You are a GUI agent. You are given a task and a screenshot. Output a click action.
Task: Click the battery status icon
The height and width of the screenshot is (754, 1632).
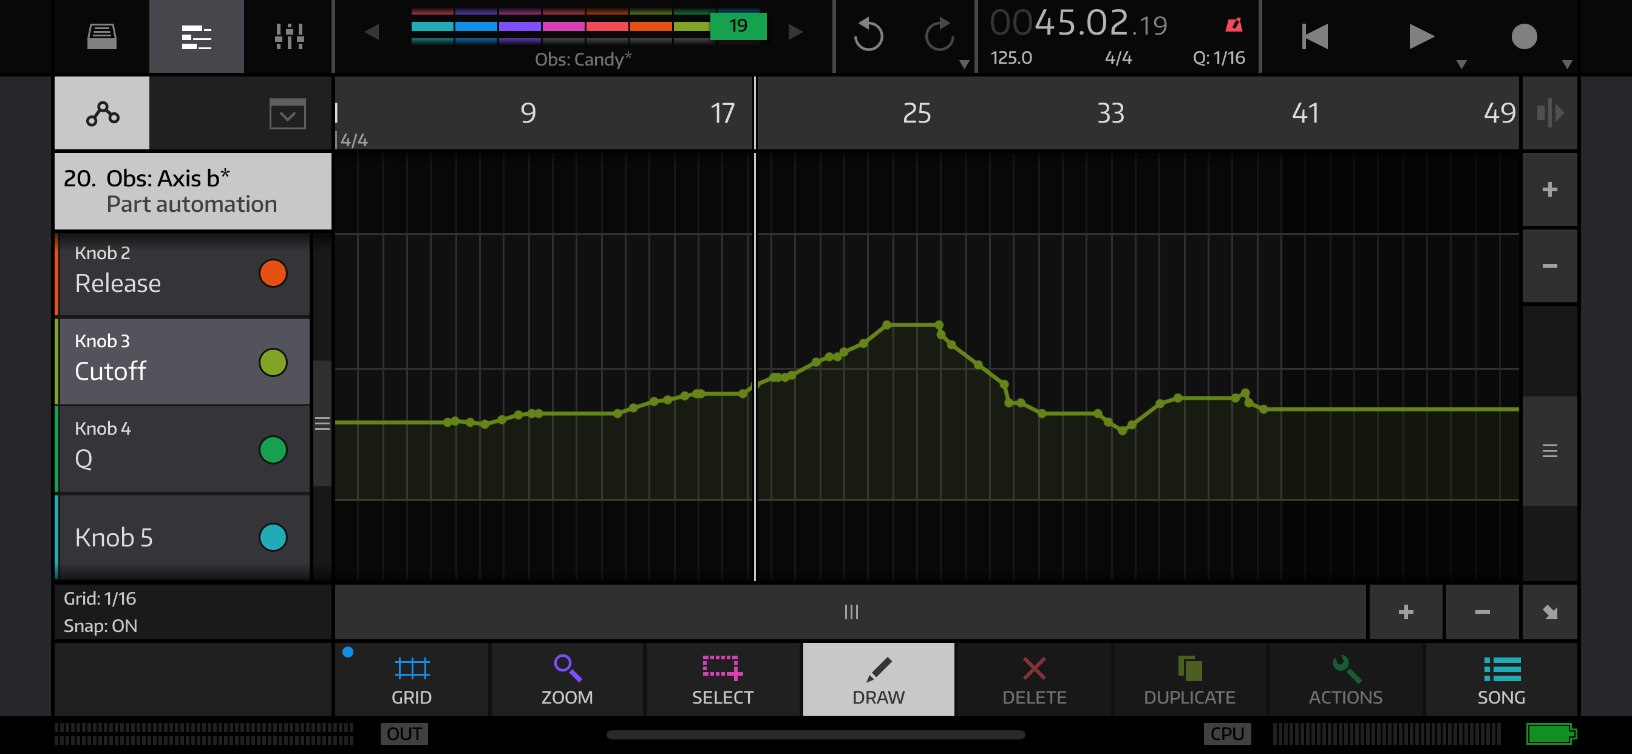tap(1551, 734)
